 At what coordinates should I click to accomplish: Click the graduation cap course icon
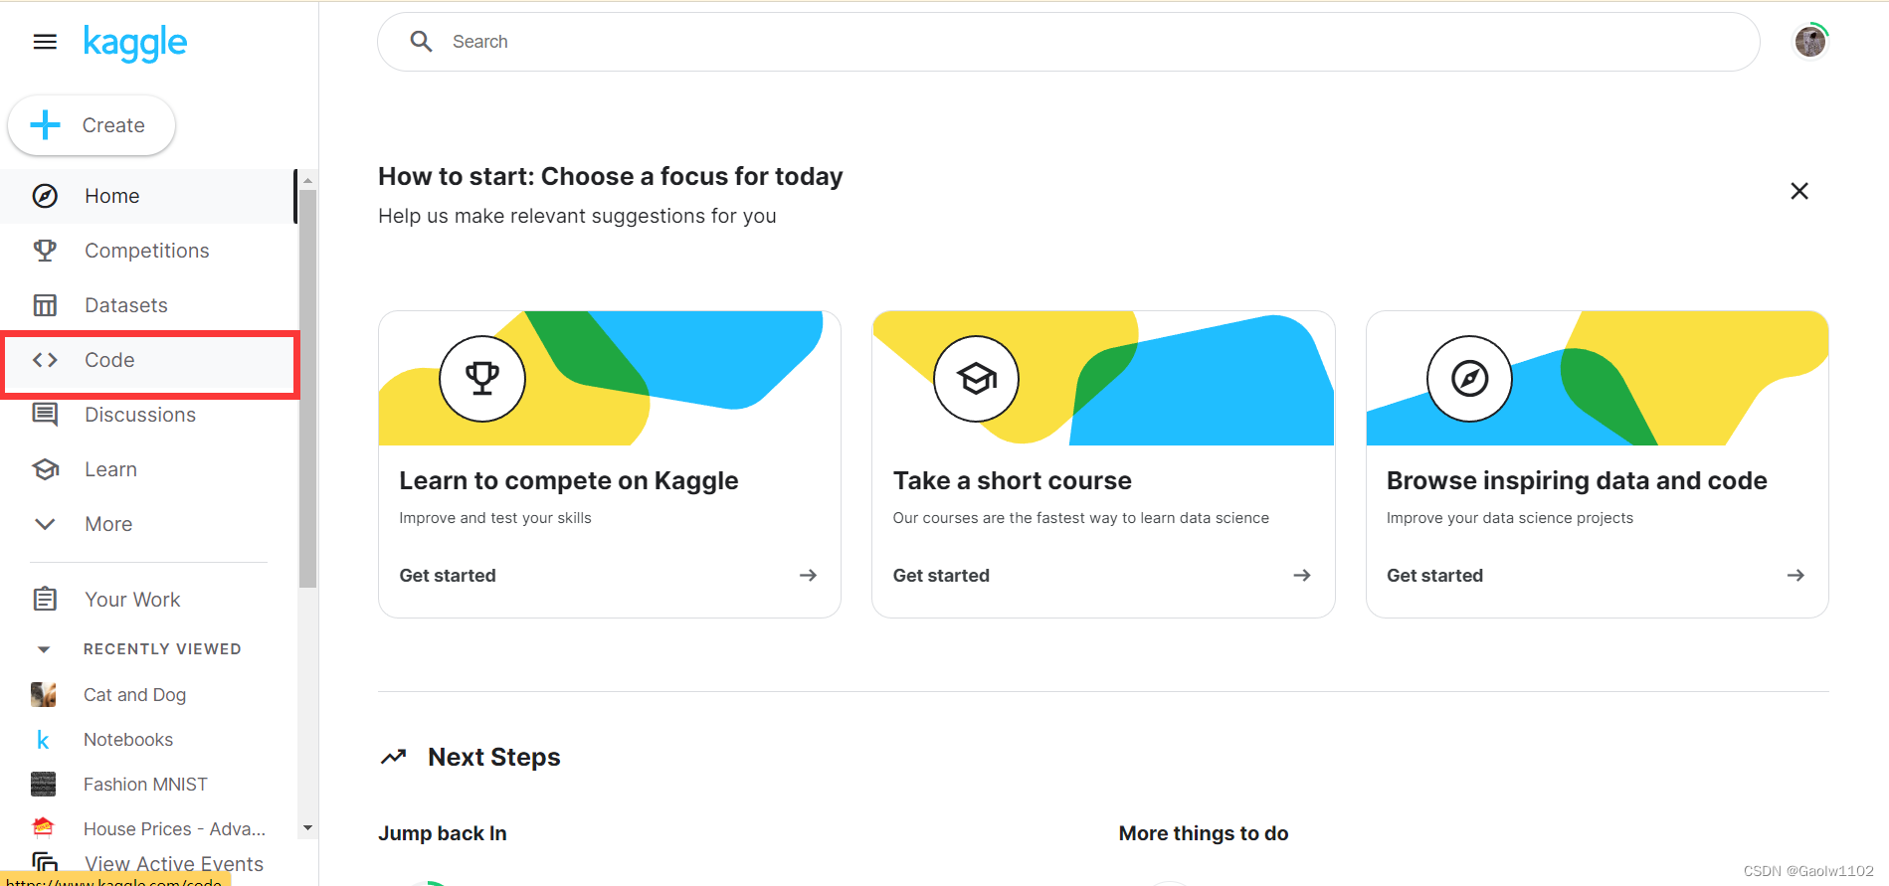tap(976, 379)
